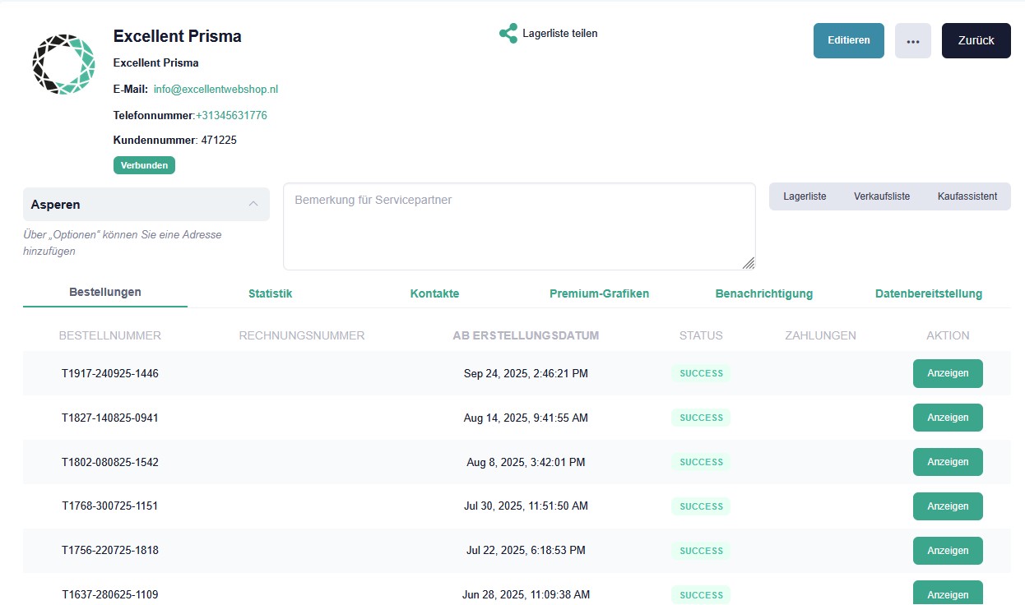Open the Kaufassistent view
The image size is (1025, 605).
point(967,196)
